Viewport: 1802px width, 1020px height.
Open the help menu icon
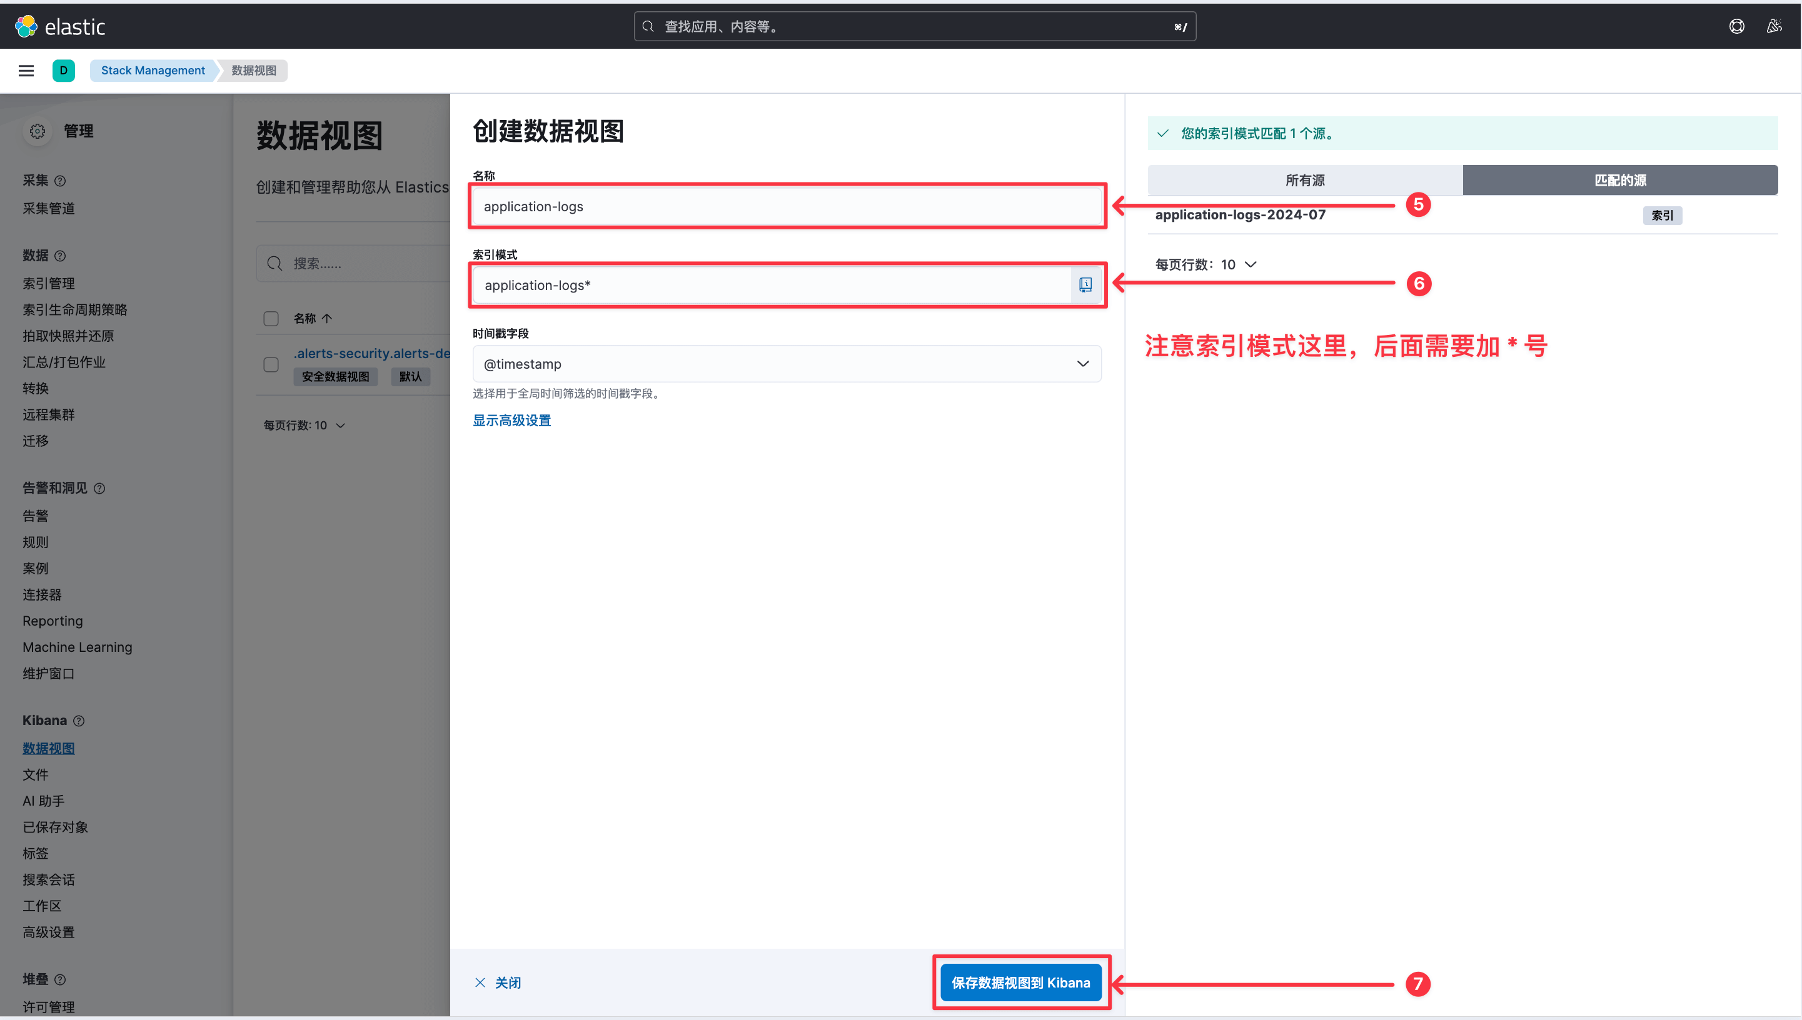pyautogui.click(x=1736, y=27)
